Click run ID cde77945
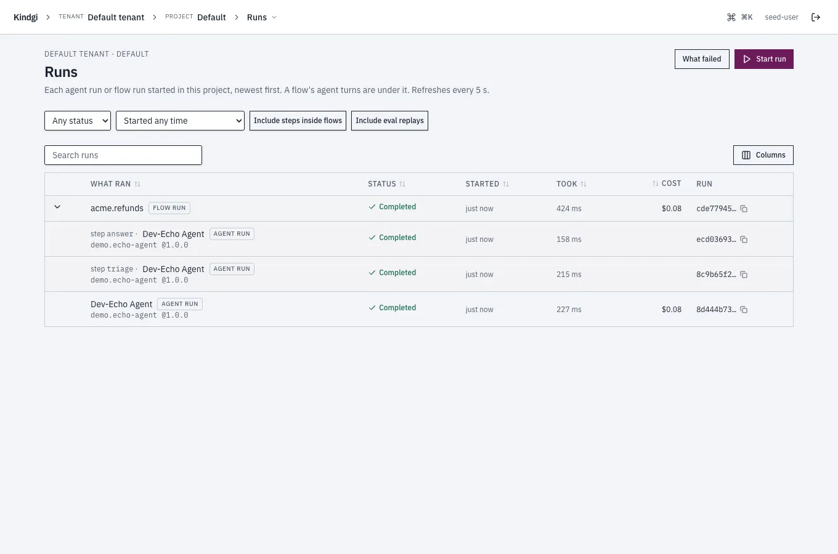Viewport: 838px width, 554px height. 716,209
